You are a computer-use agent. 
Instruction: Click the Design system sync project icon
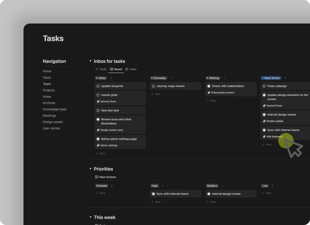[98, 130]
